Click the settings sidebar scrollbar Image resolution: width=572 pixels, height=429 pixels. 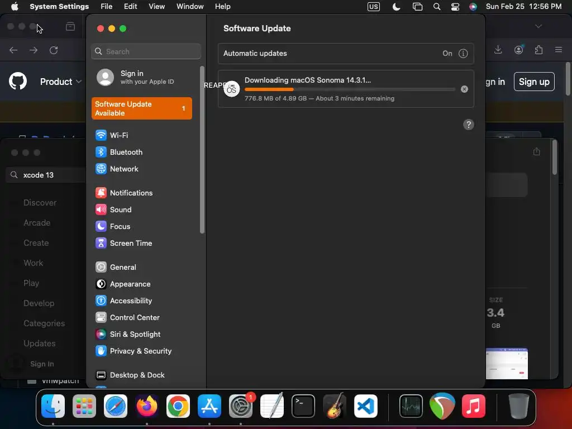(202, 150)
